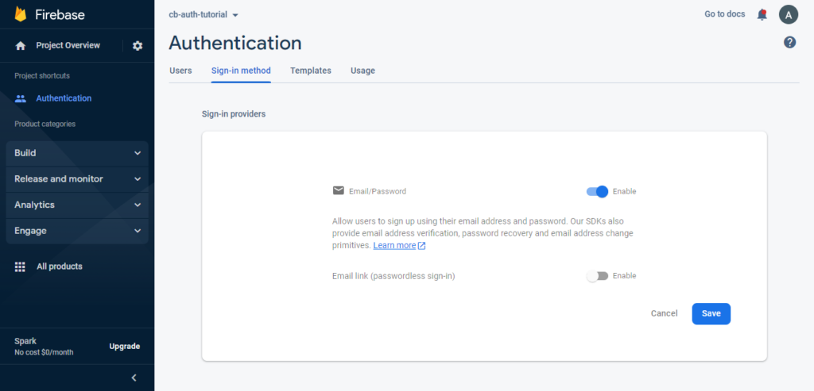Click the Firebase wordmark text
This screenshot has height=391, width=814.
(x=60, y=15)
